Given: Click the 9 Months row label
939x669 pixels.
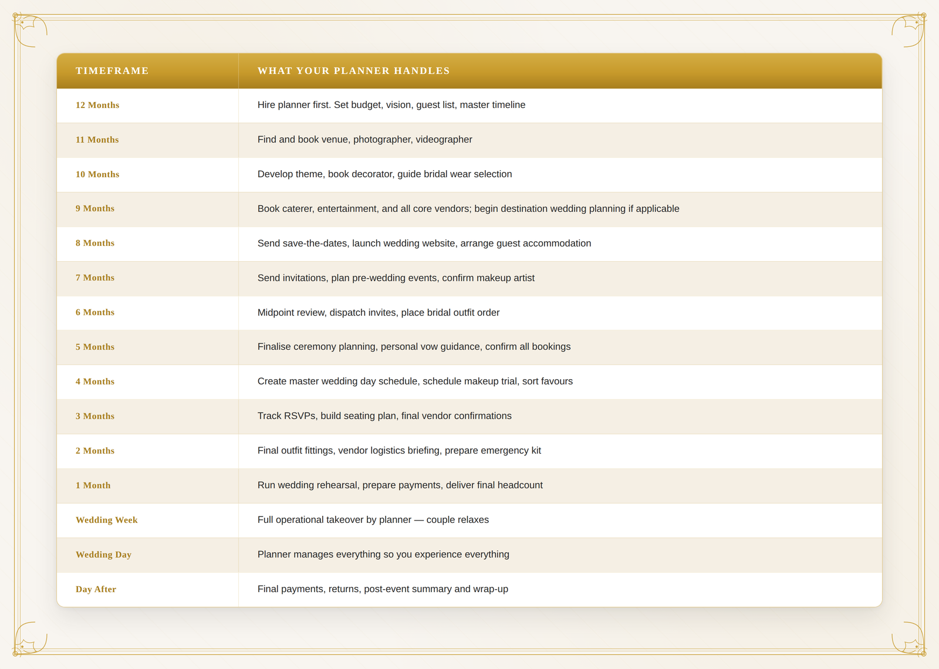Looking at the screenshot, I should (95, 208).
